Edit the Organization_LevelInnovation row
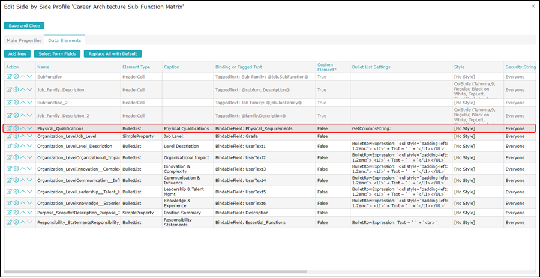 [9, 169]
